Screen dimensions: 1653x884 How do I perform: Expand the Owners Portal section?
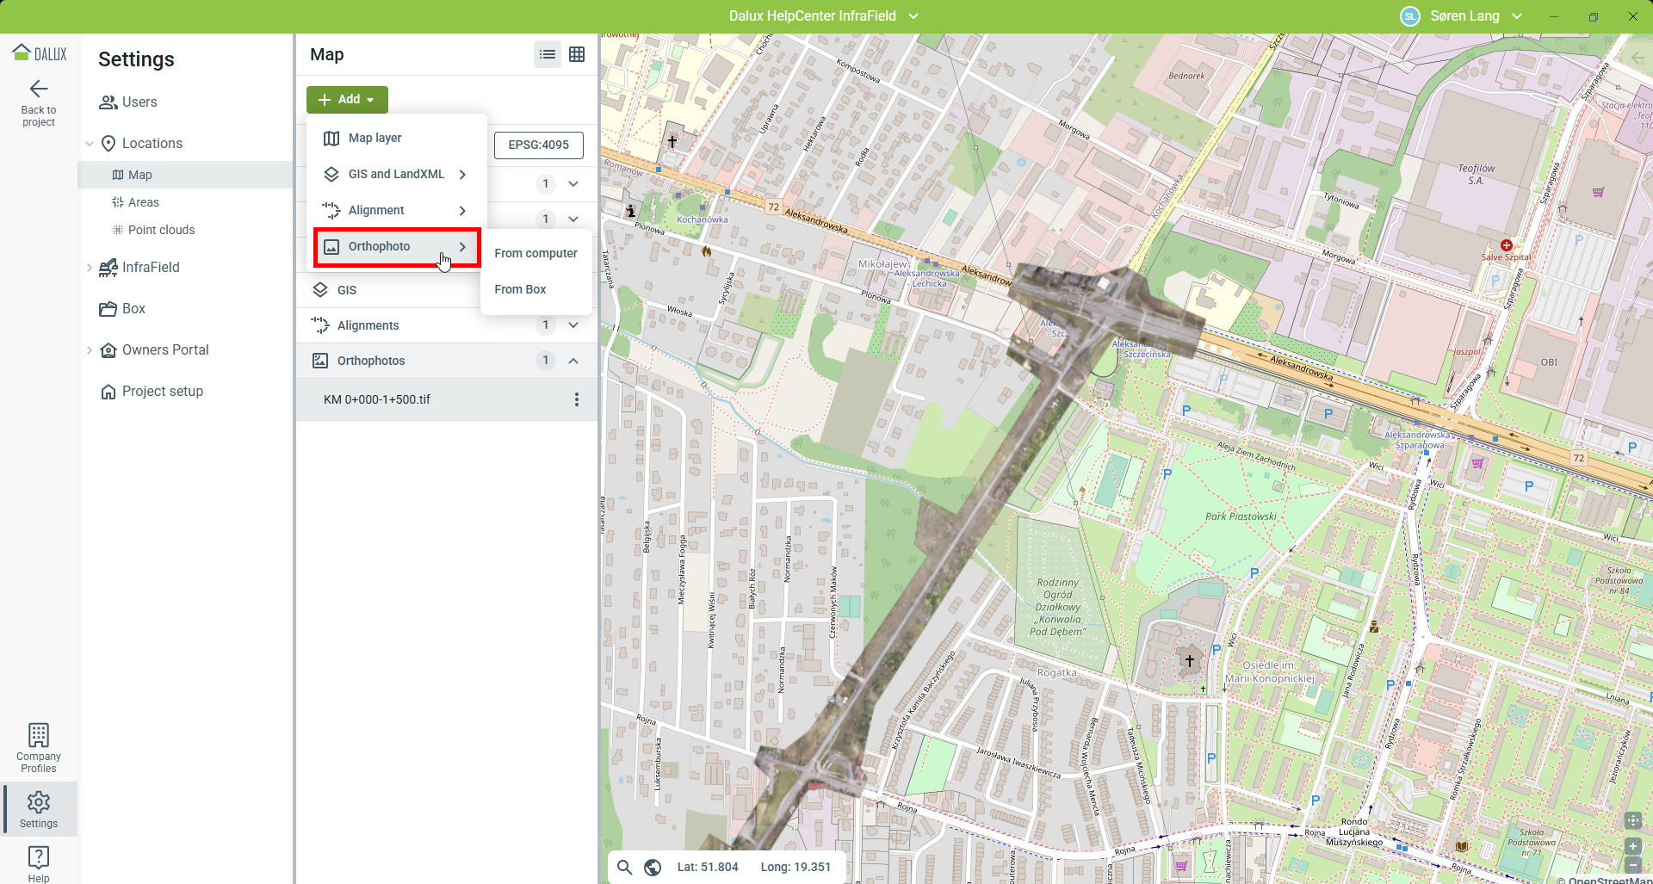90,350
